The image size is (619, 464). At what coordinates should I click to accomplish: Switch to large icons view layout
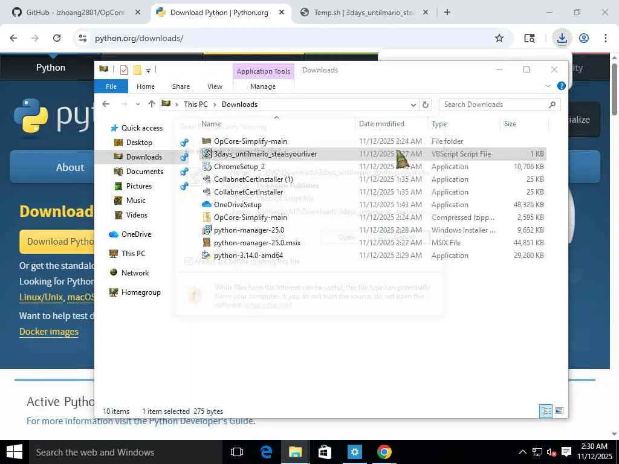click(559, 411)
